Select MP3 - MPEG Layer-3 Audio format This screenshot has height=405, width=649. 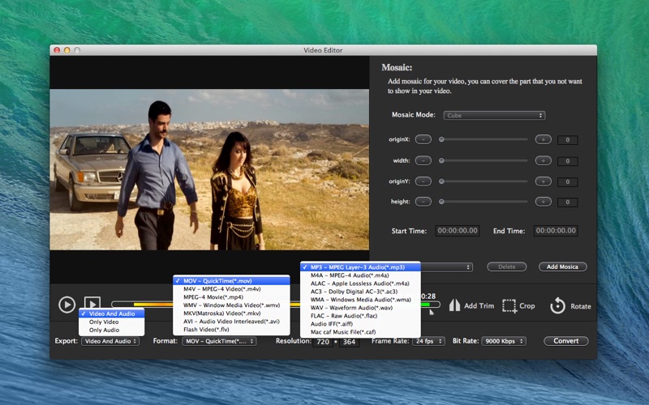pyautogui.click(x=360, y=267)
